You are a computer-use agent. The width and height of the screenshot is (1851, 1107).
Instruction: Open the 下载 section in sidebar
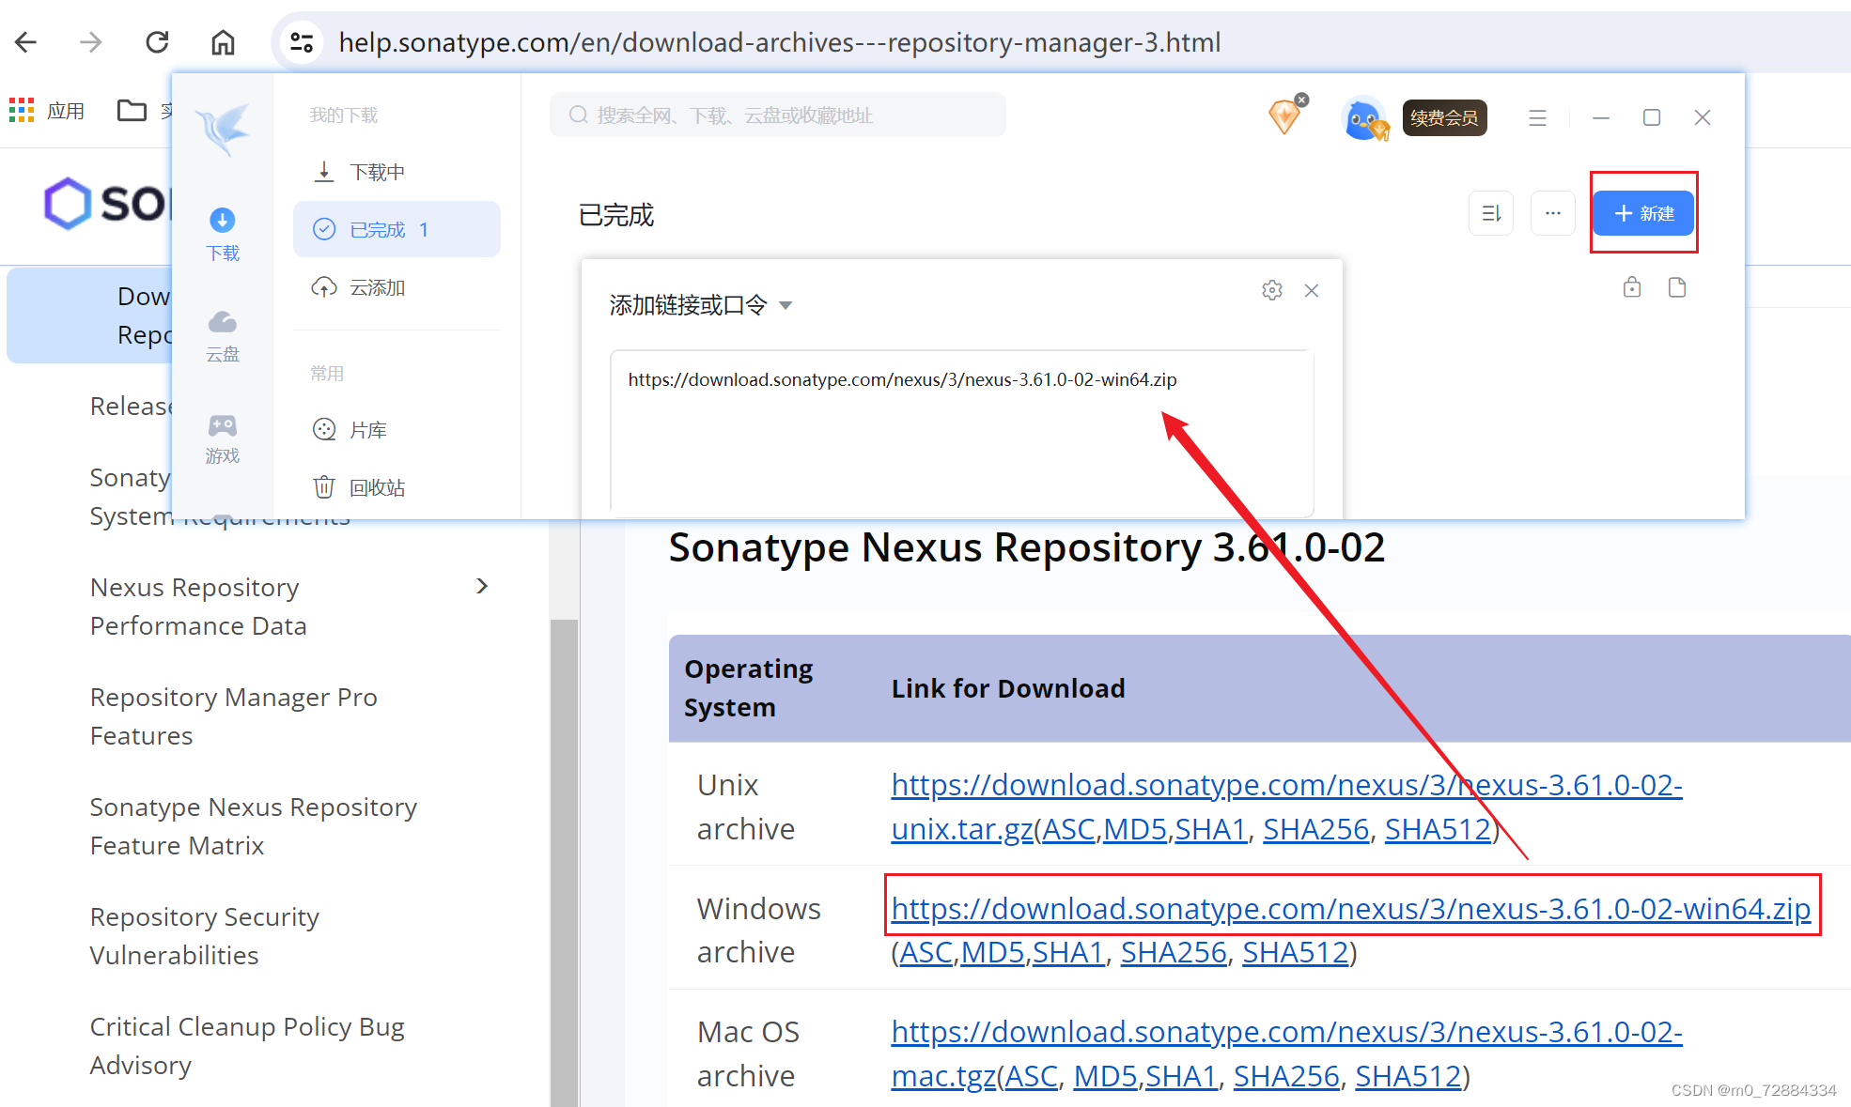coord(223,234)
